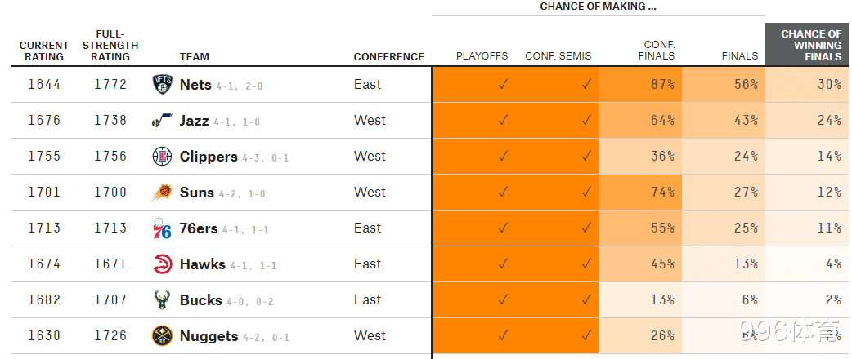Sort by Conf. Semis column header
Image resolution: width=852 pixels, height=359 pixels.
tap(558, 55)
